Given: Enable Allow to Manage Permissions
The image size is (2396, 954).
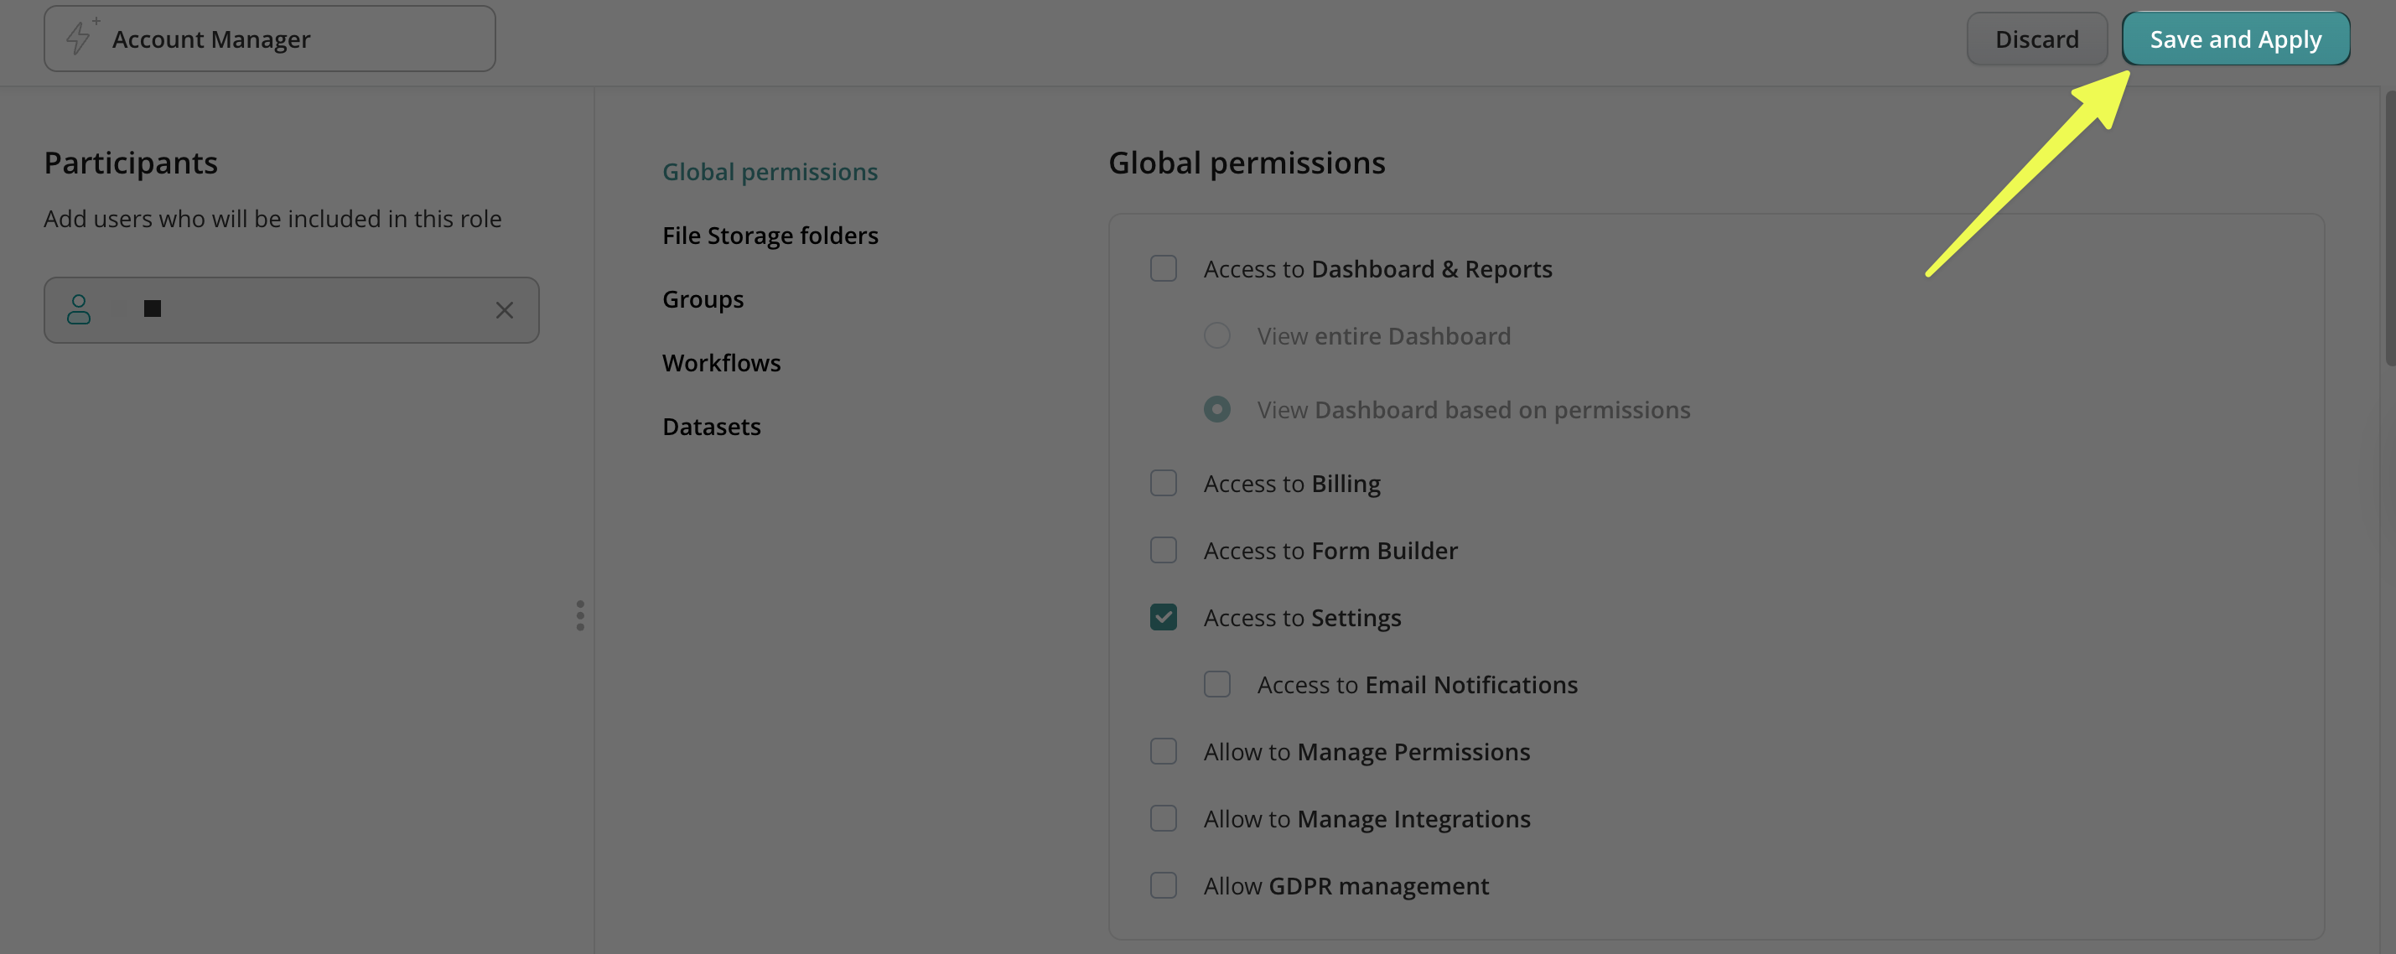Looking at the screenshot, I should 1163,751.
